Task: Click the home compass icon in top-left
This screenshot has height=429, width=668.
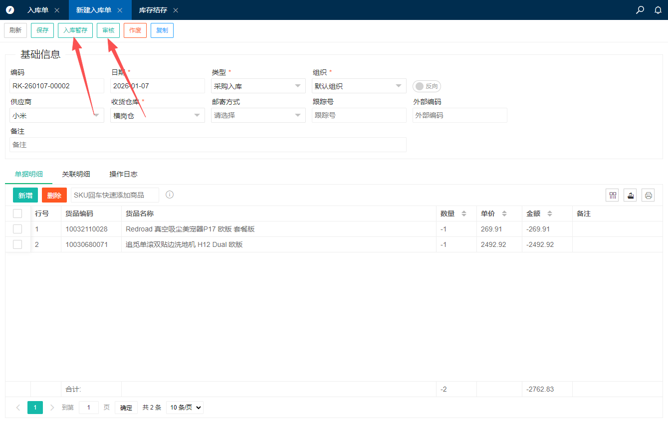Action: [x=10, y=10]
